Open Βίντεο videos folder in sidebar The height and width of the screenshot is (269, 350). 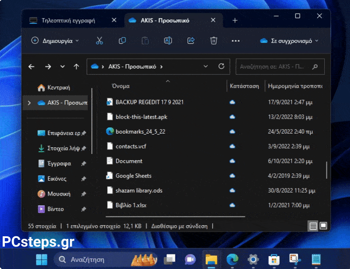[x=51, y=209]
